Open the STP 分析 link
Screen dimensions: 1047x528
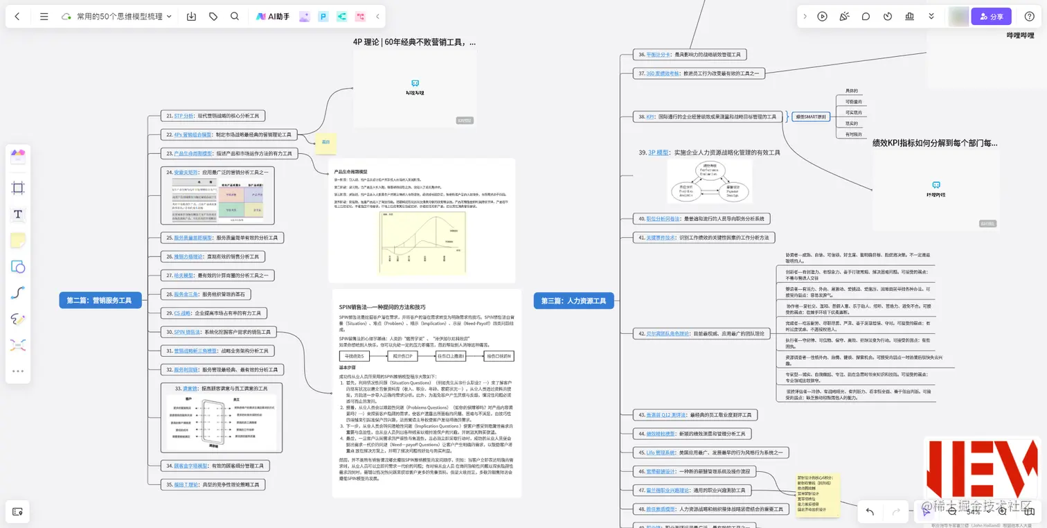[x=184, y=116]
